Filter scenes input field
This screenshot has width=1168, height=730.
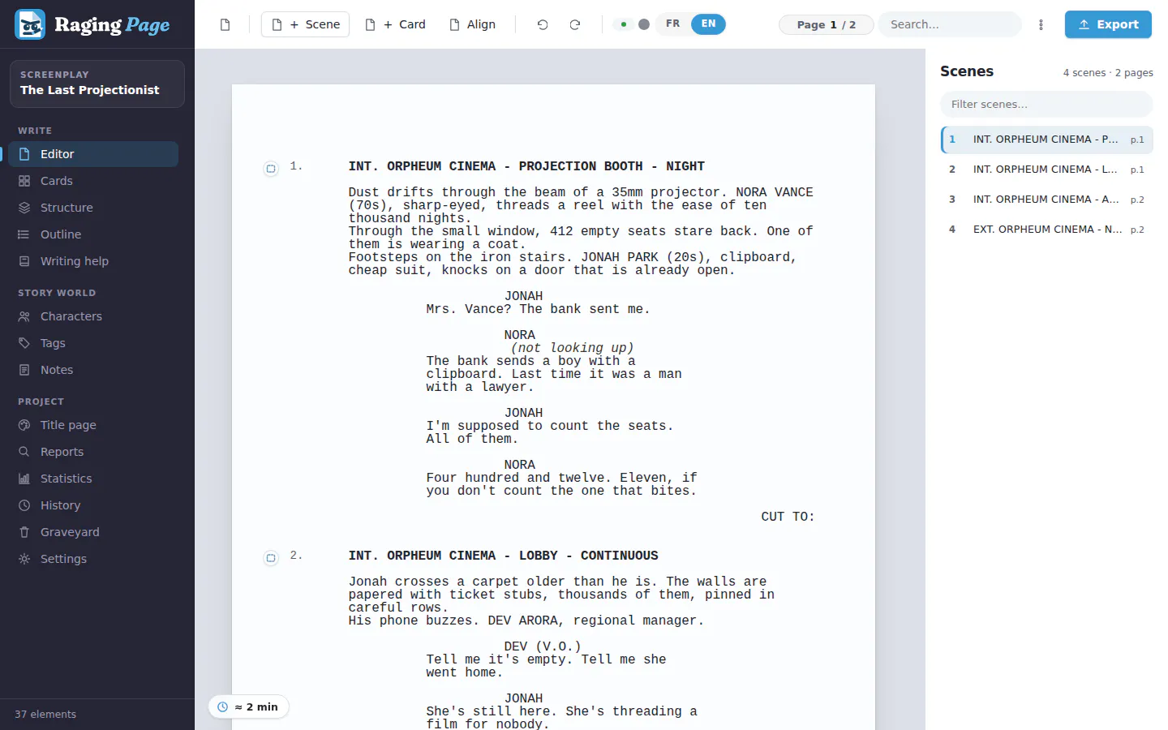(1046, 104)
